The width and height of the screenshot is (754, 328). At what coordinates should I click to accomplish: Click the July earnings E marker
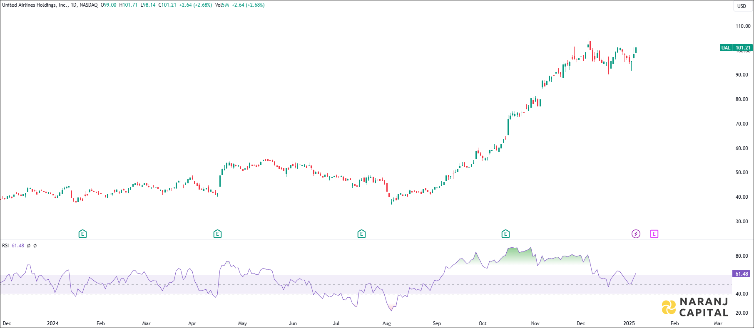coord(361,234)
